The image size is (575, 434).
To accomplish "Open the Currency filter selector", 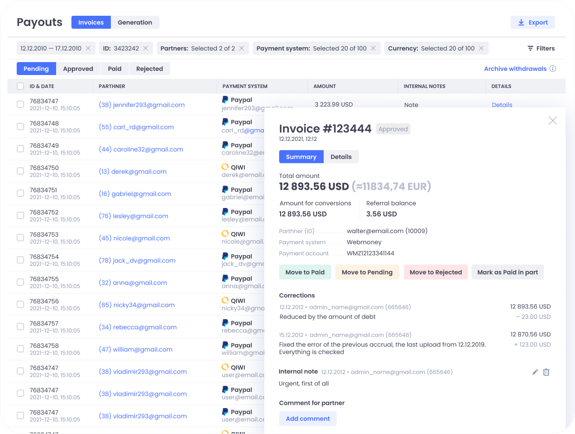I will pos(431,48).
